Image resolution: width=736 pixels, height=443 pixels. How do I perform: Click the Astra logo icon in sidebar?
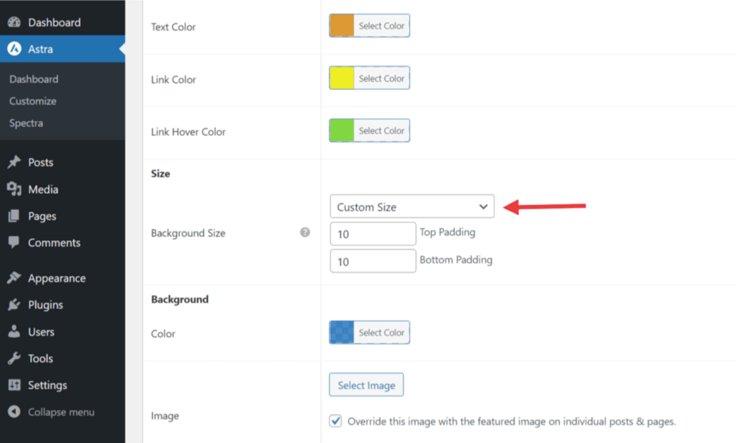click(14, 49)
